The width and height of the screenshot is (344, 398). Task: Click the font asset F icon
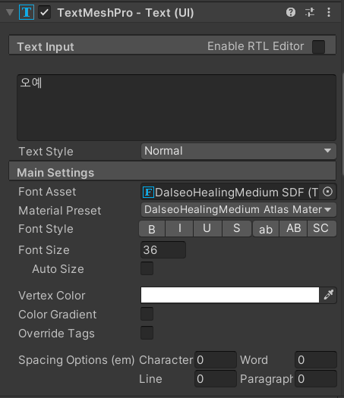[148, 192]
